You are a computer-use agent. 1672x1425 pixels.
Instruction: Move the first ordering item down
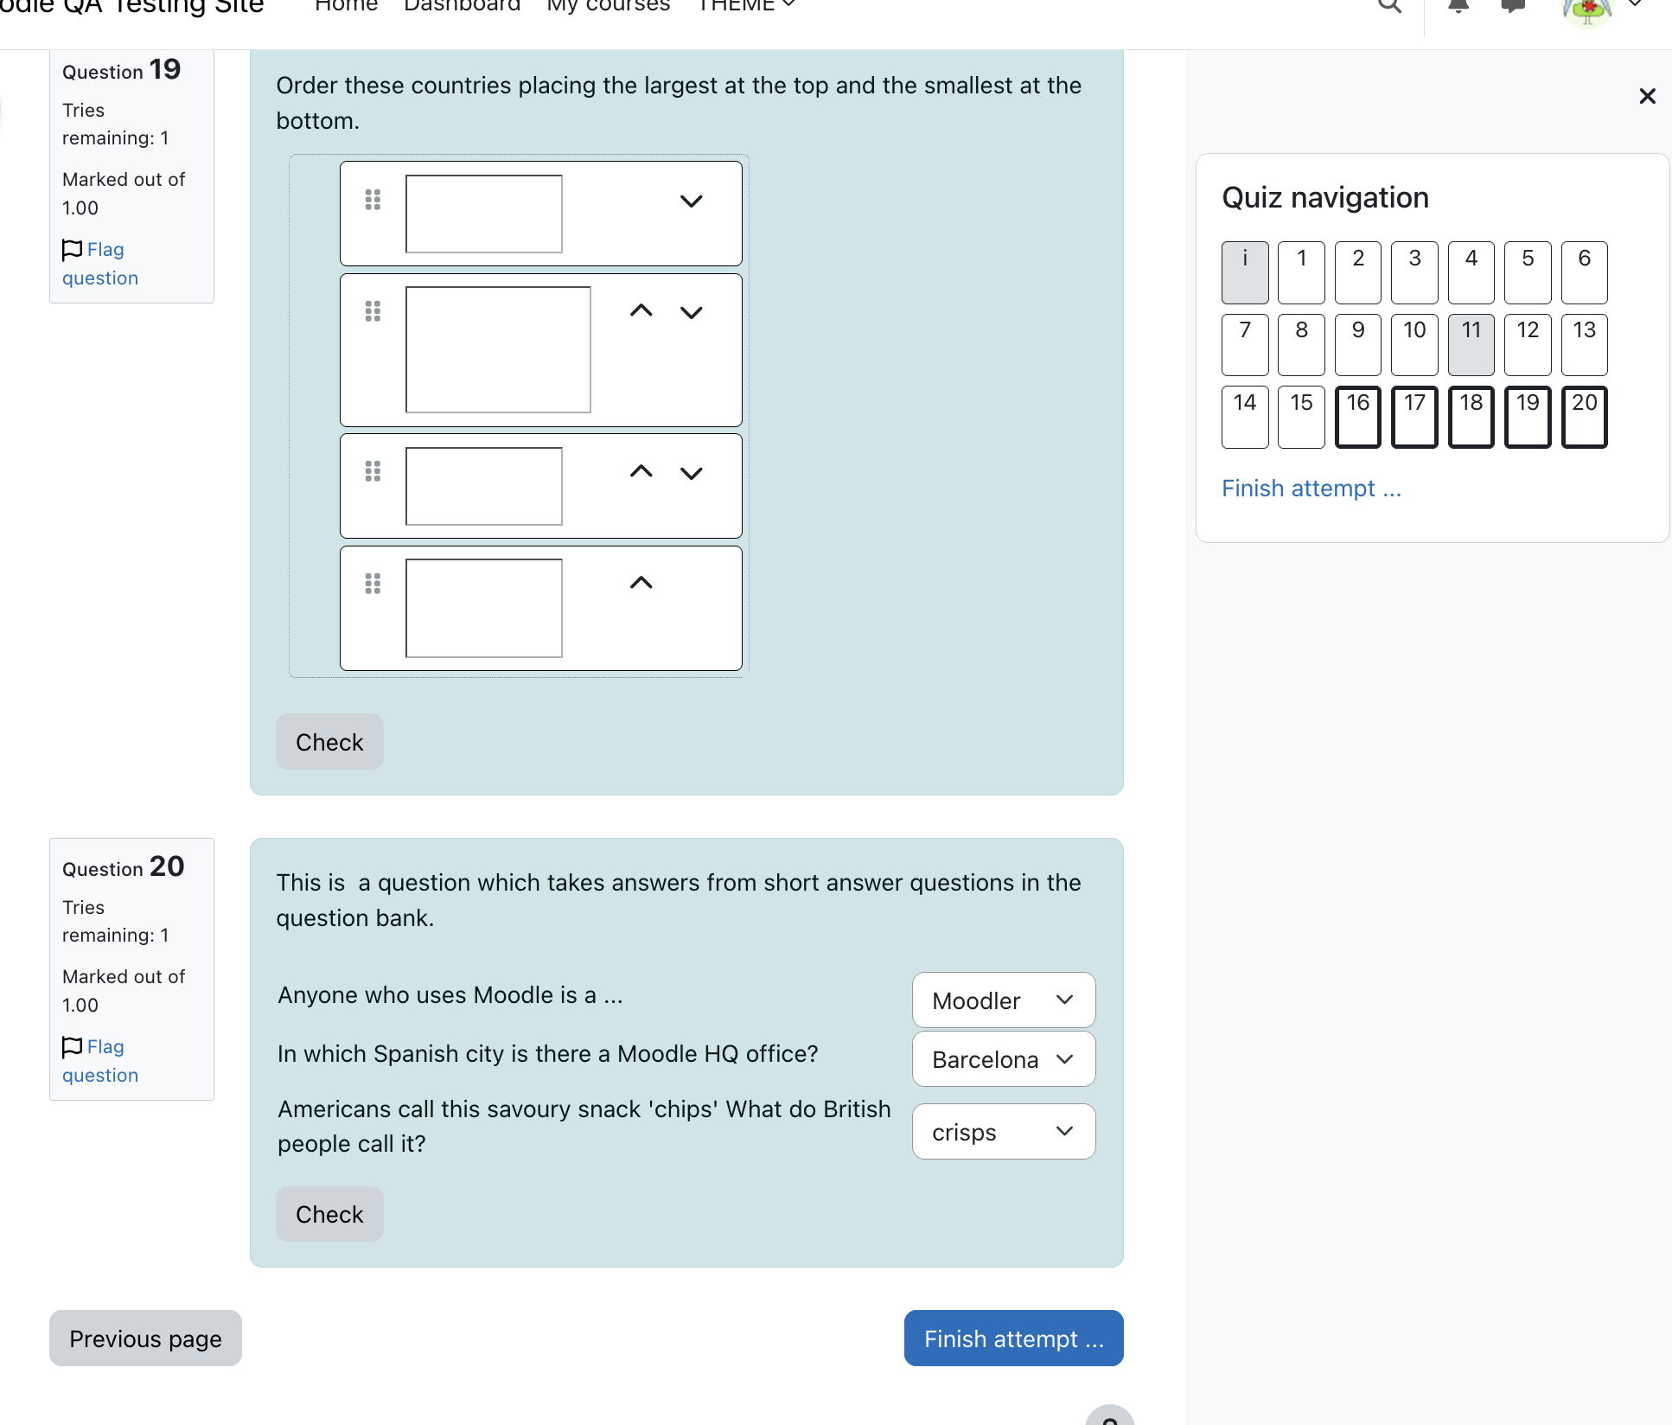[x=691, y=201]
